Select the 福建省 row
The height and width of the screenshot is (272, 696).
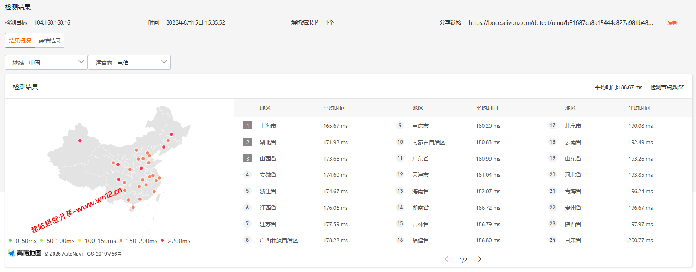coord(463,240)
